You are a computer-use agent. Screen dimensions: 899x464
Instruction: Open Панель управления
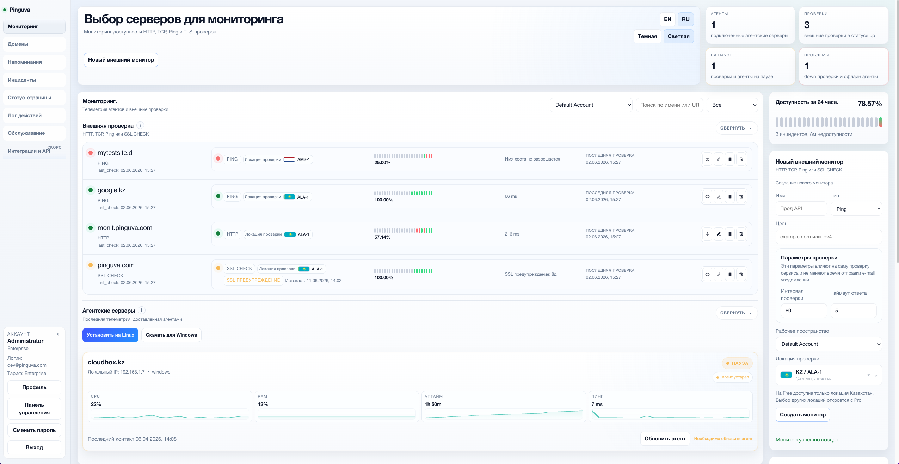(34, 409)
